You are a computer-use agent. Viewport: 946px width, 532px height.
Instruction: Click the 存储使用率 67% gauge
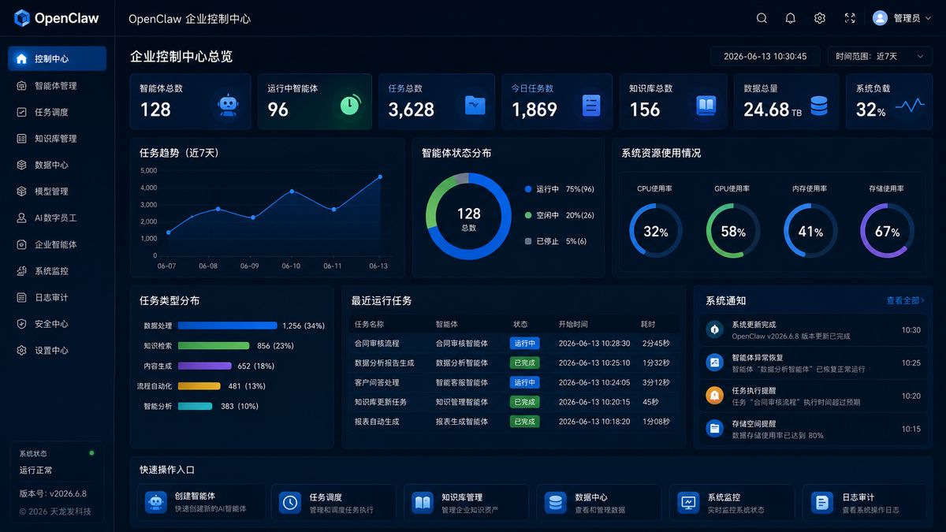tap(887, 231)
